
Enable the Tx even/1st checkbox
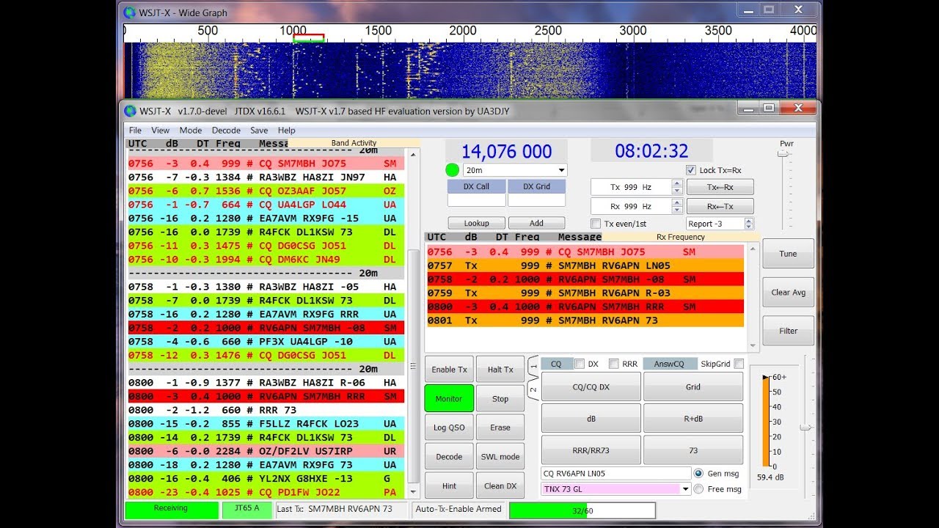tap(596, 224)
